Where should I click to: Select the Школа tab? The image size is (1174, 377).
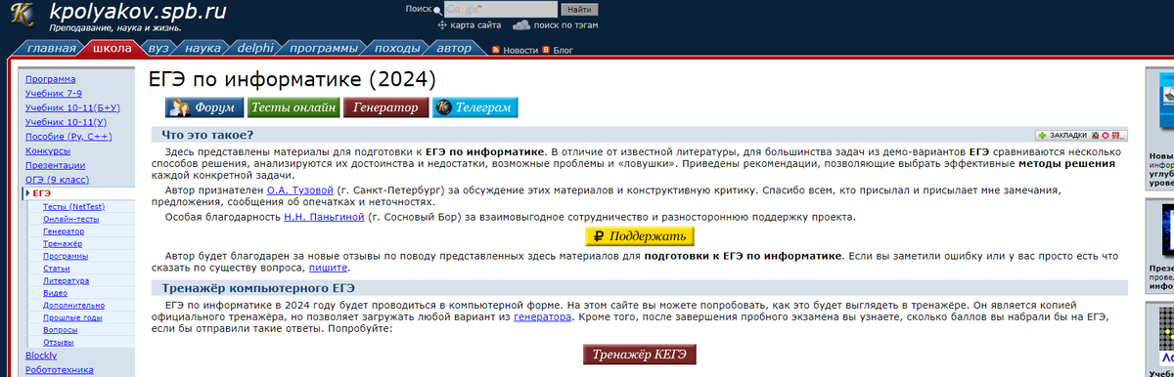(112, 48)
